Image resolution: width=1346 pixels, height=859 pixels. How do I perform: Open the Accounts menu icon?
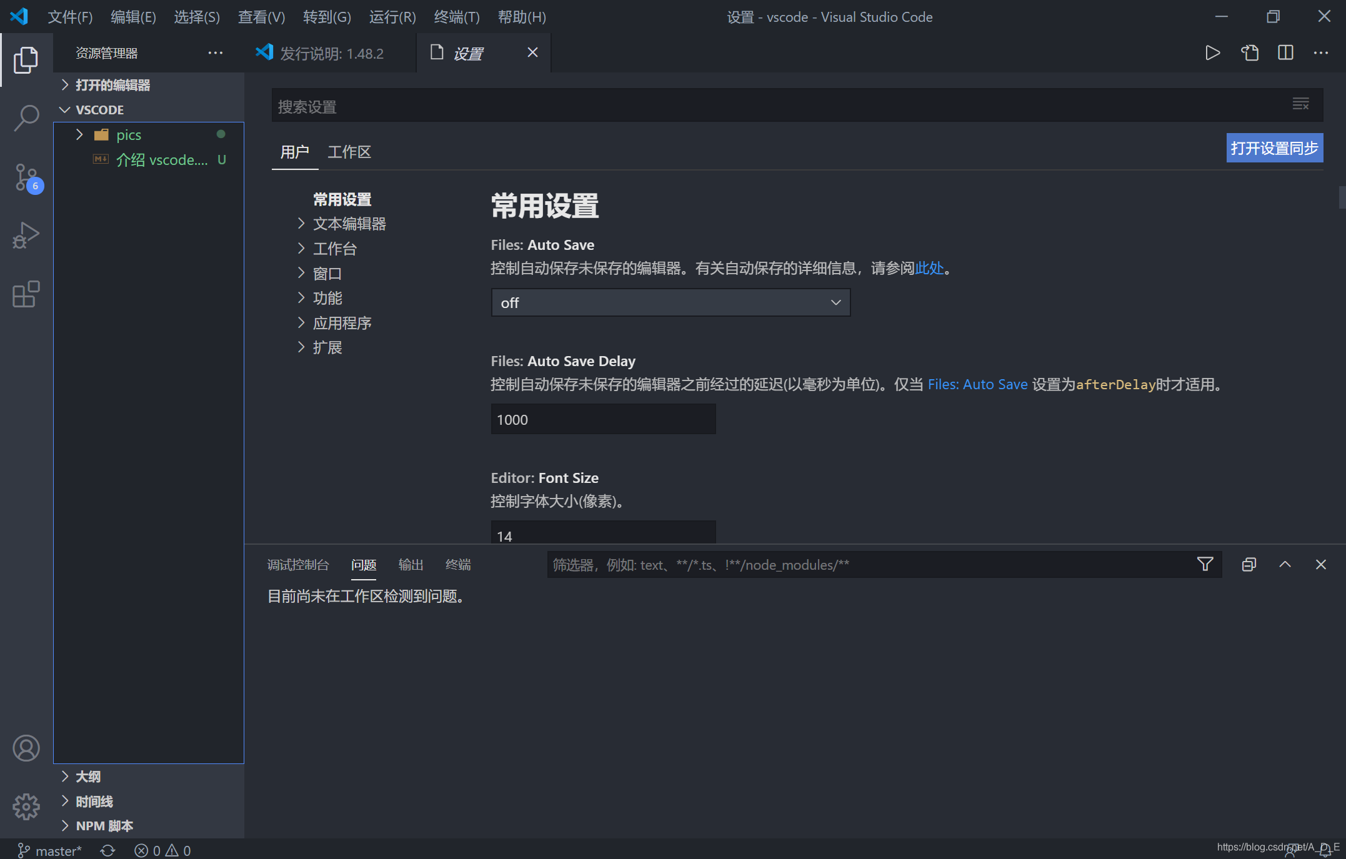[26, 748]
